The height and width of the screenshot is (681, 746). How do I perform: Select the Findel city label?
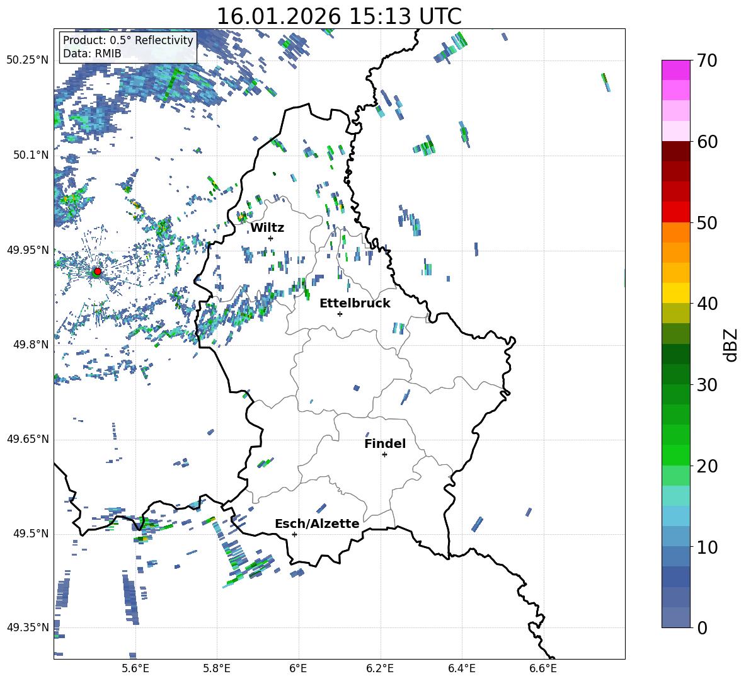click(x=385, y=444)
